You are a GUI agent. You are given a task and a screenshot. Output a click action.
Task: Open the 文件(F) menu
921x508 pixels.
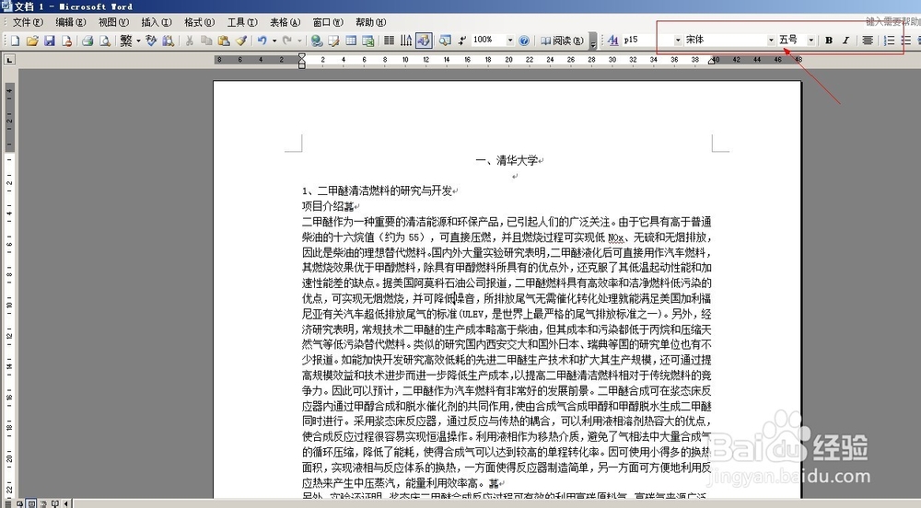[28, 22]
